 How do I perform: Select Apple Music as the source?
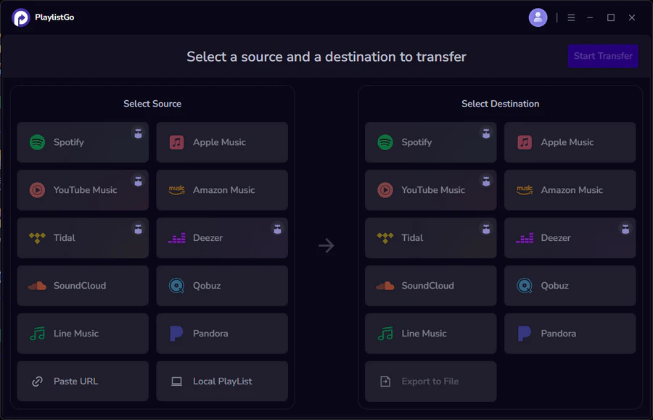(x=222, y=142)
